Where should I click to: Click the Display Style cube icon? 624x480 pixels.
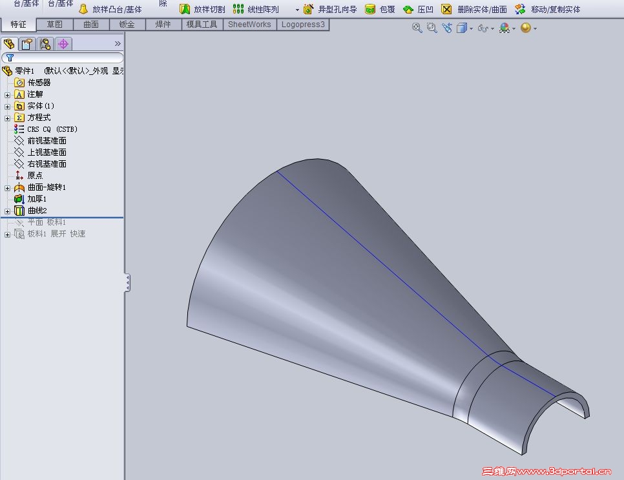point(462,28)
